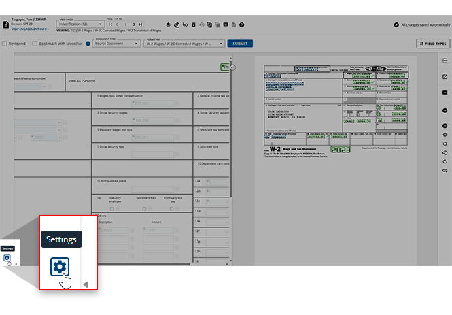Click the fit-to-page target icon in the right sidebar
The width and height of the screenshot is (452, 315).
tap(445, 135)
